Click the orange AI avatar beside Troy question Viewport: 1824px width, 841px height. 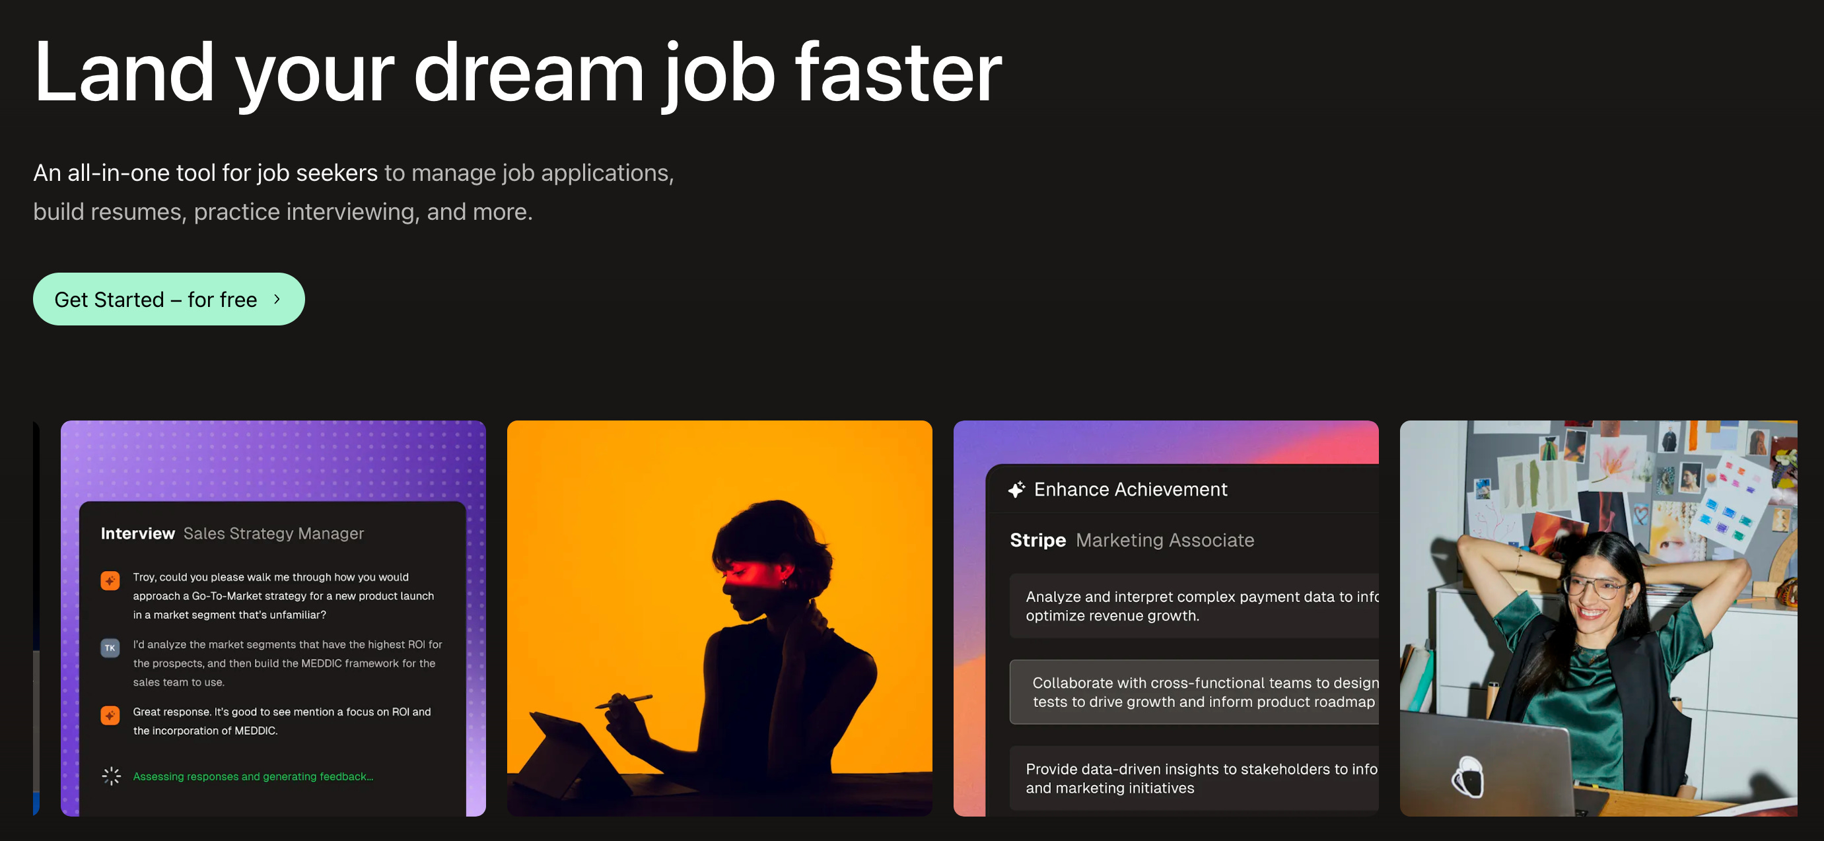[x=110, y=580]
